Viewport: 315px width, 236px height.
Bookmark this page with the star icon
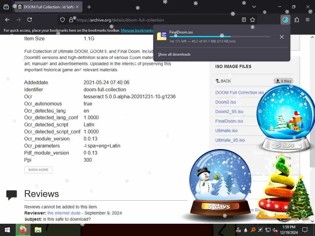(253, 20)
